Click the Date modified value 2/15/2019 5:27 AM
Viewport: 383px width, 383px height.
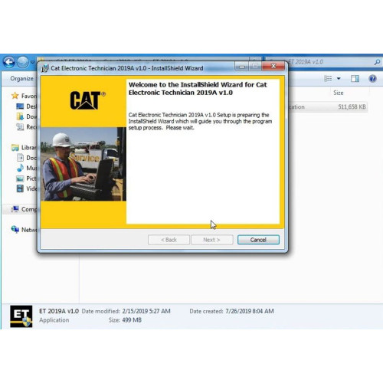pyautogui.click(x=146, y=311)
